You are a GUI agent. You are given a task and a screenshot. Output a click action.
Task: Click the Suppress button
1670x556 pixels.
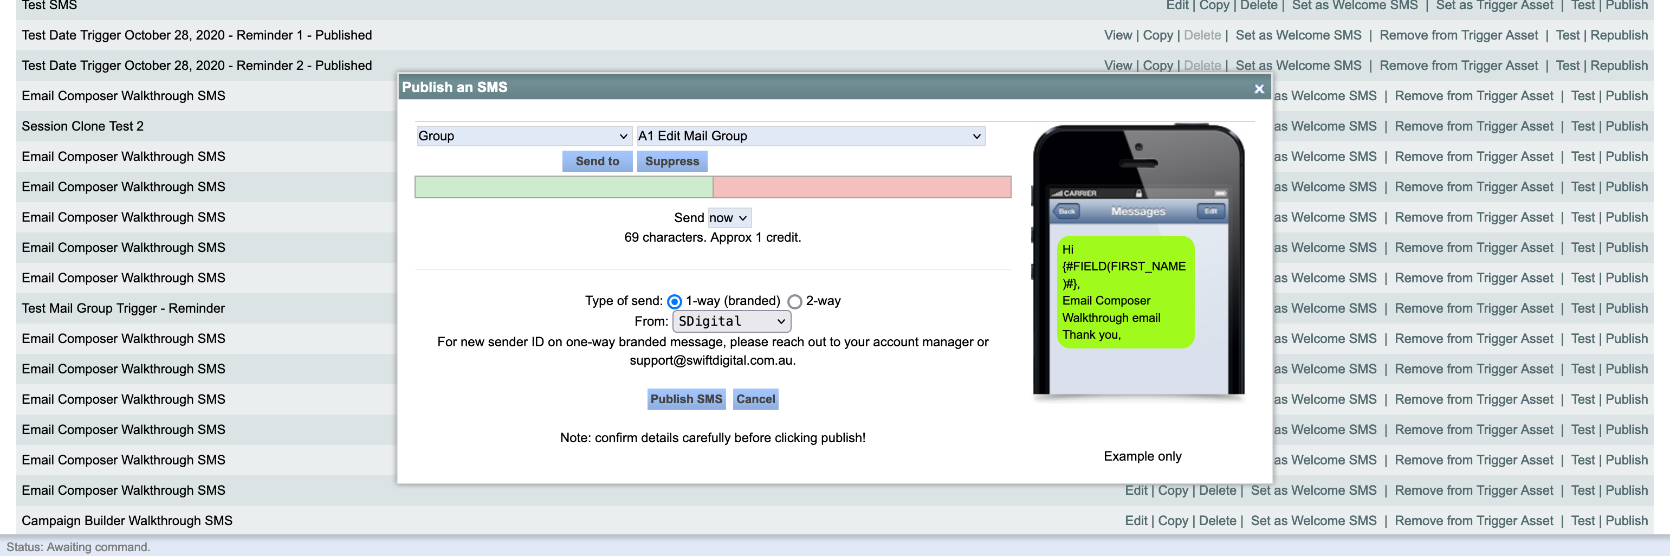672,161
